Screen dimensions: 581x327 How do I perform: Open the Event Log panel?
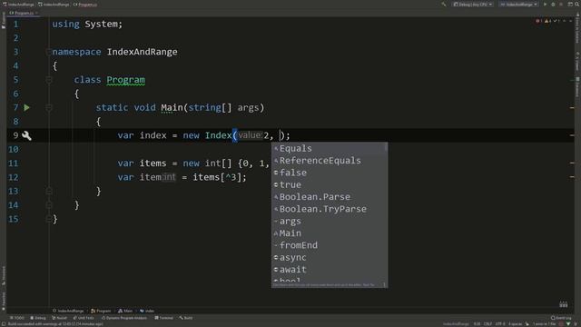(x=561, y=318)
